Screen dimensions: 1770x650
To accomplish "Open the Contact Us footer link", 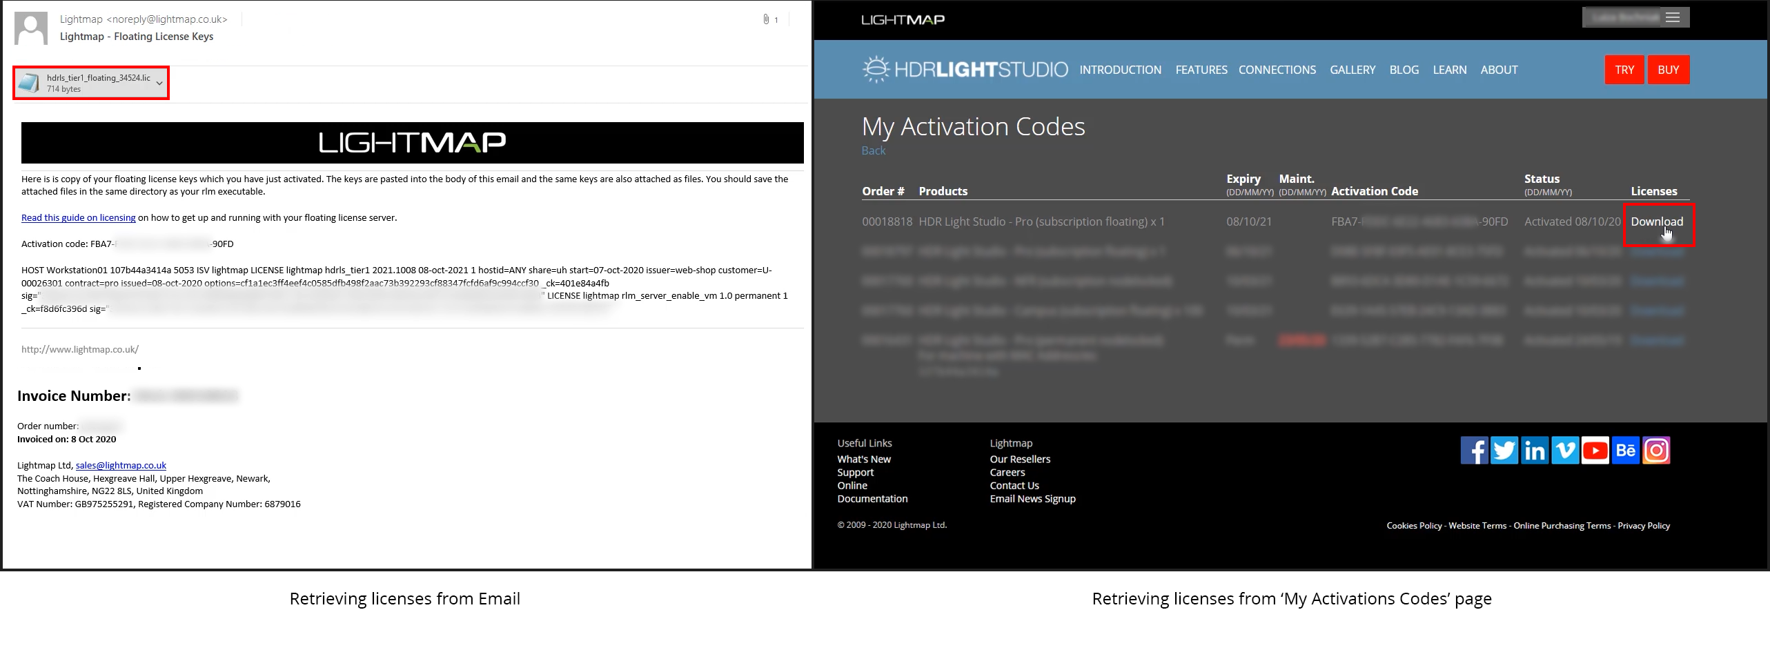I will [x=1014, y=485].
